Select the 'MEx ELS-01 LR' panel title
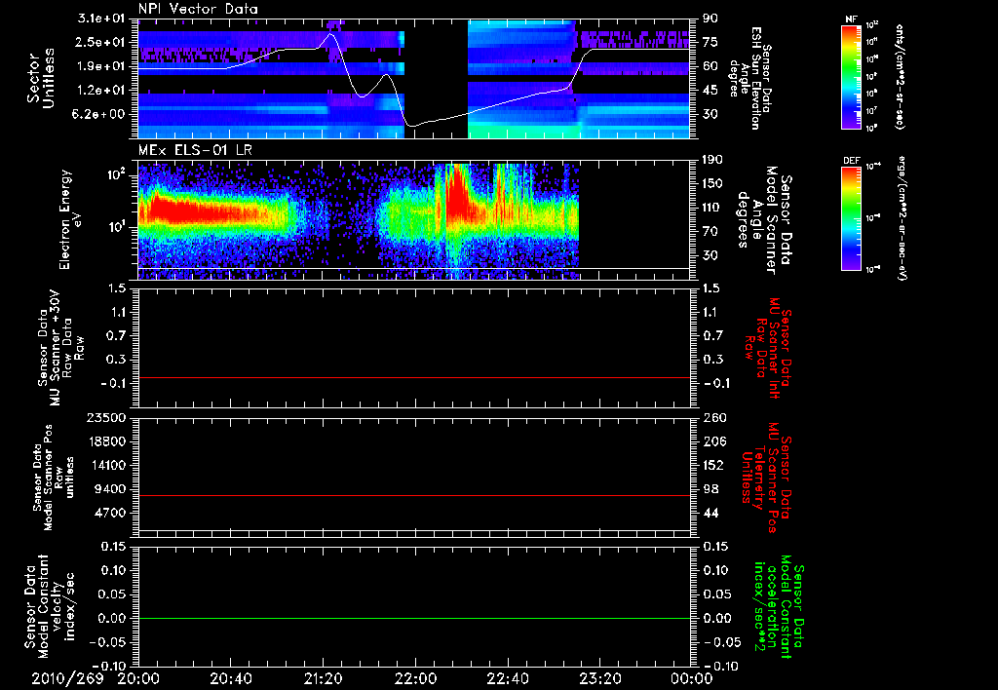This screenshot has height=690, width=998. point(194,151)
